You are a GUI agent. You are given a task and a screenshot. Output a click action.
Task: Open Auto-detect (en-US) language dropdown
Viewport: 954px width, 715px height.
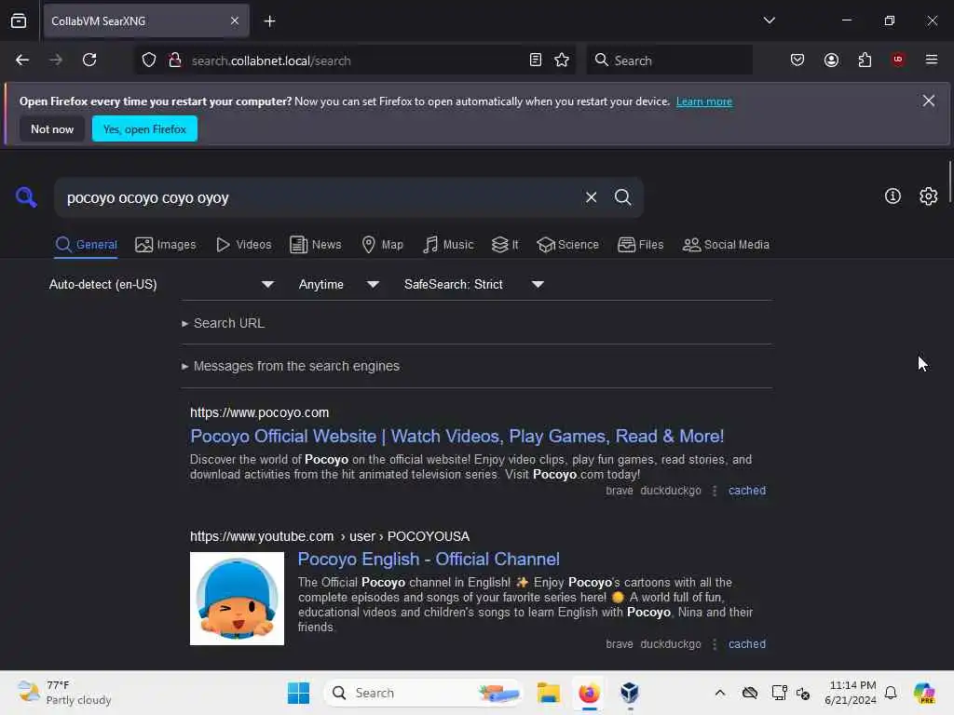[x=161, y=285]
